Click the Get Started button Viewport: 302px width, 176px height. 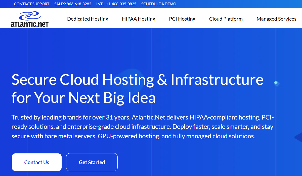(92, 162)
